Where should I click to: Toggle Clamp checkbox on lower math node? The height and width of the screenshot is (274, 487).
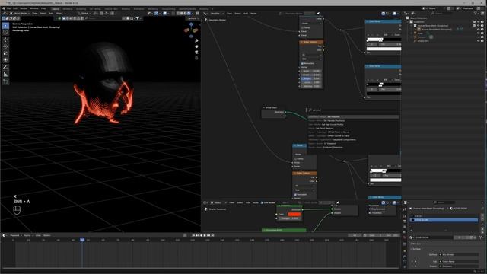click(x=295, y=159)
